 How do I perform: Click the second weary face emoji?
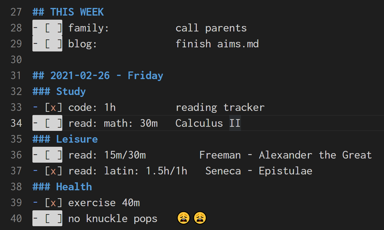pyautogui.click(x=200, y=218)
